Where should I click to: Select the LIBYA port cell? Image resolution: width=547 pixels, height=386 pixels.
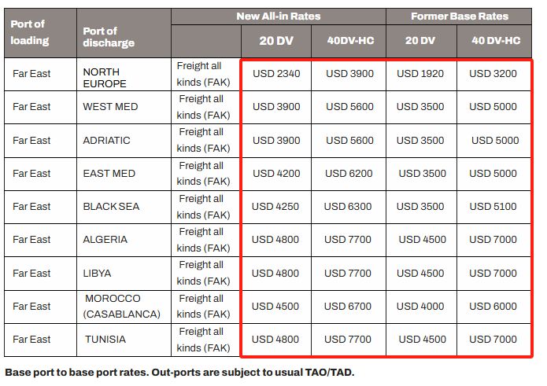point(124,274)
